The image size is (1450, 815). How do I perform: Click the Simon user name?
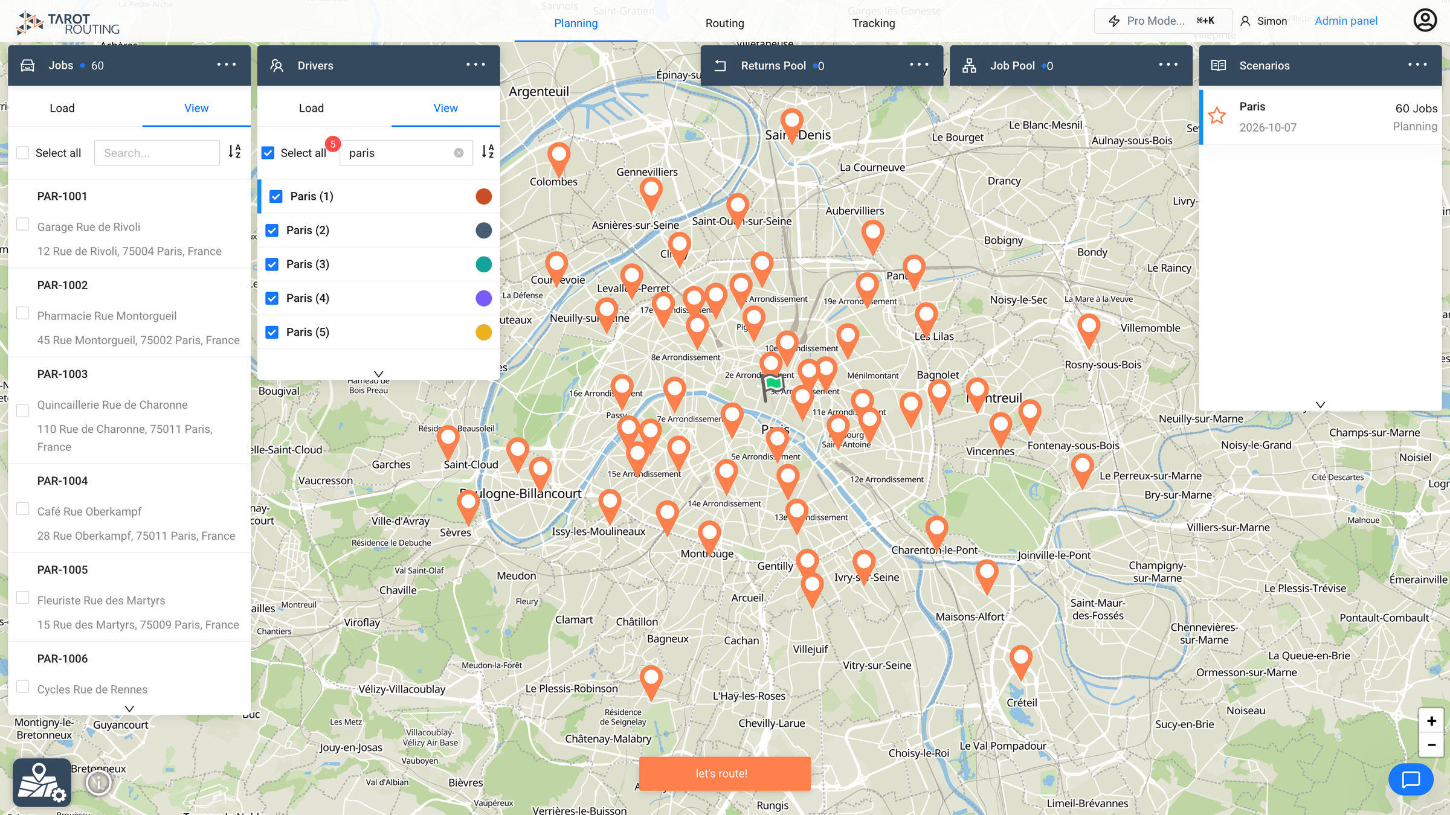point(1272,21)
